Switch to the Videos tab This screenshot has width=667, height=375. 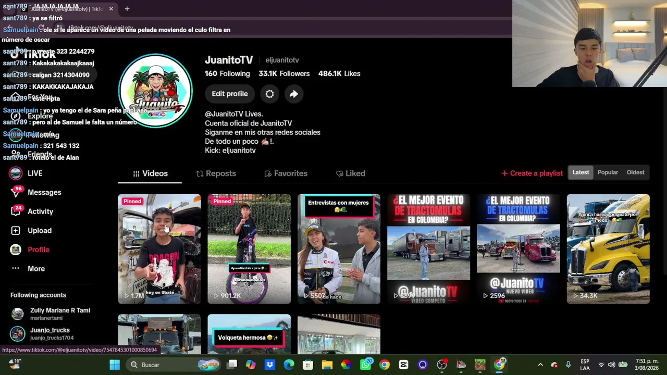[x=150, y=173]
